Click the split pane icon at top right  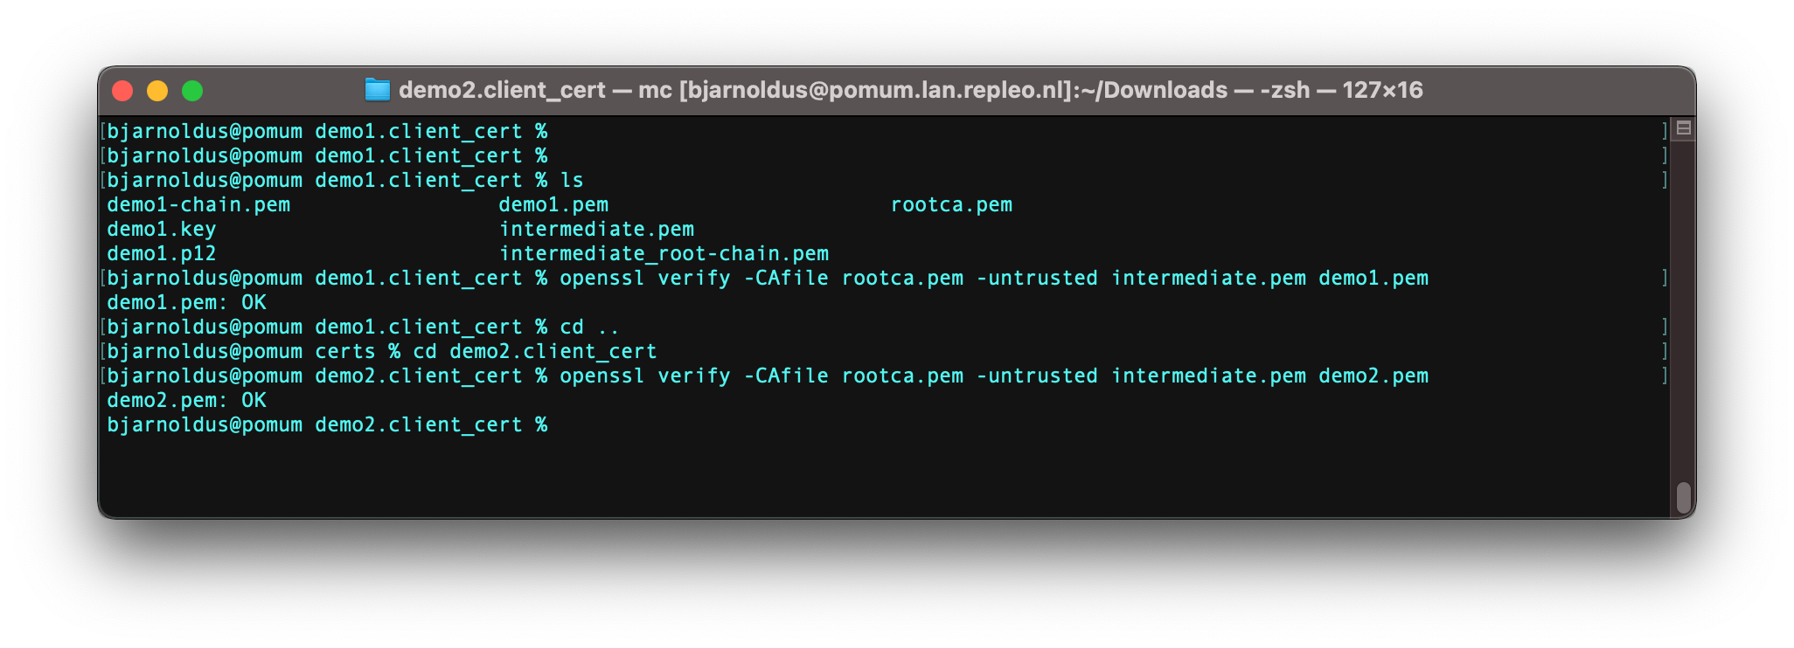(x=1683, y=129)
